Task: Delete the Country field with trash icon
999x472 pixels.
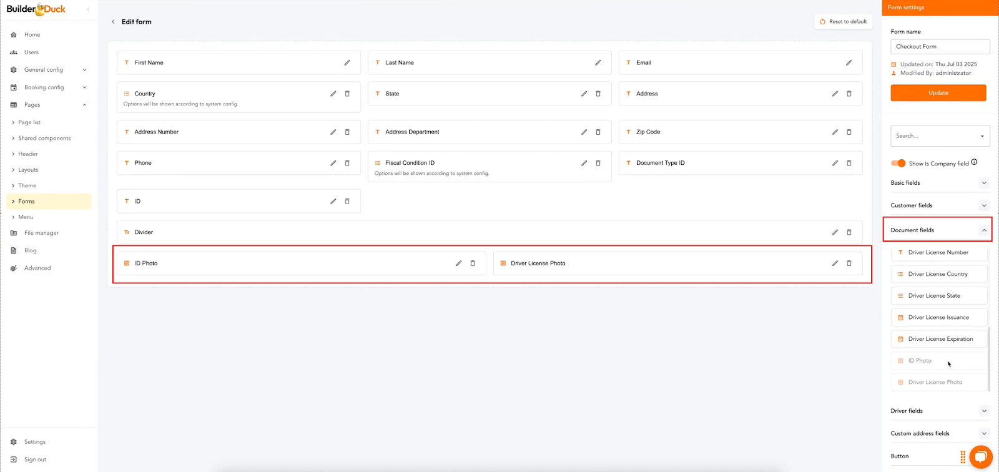Action: (x=347, y=94)
